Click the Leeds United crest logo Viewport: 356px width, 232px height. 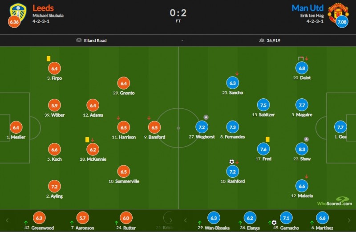(18, 12)
